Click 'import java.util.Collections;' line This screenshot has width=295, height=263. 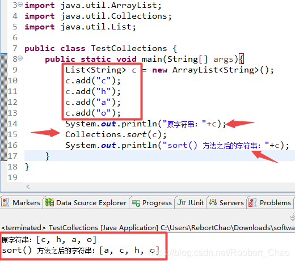pyautogui.click(x=98, y=16)
